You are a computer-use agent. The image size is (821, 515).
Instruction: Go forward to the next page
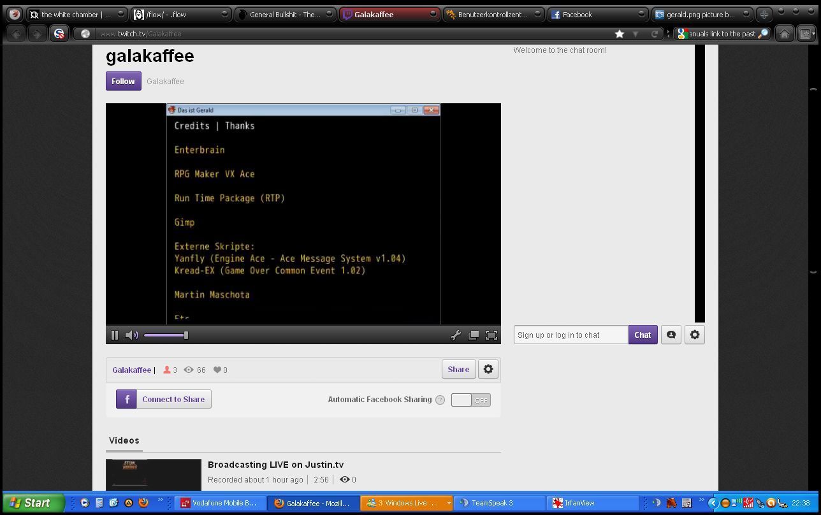[x=37, y=34]
